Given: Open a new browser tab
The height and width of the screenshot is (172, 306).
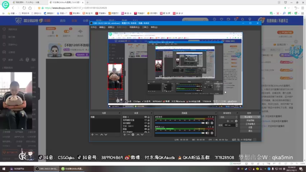Looking at the screenshot, I should [x=88, y=2].
